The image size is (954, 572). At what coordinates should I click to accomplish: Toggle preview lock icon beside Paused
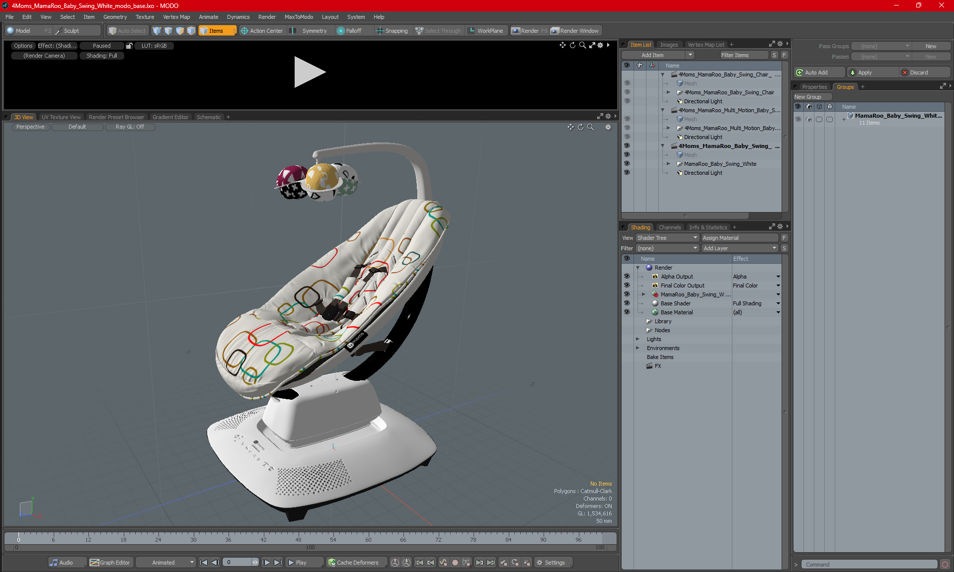pyautogui.click(x=129, y=46)
